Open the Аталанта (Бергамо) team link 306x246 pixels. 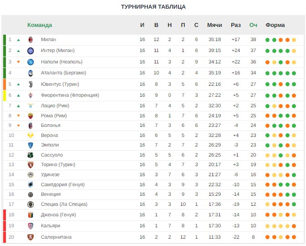[x=63, y=73]
